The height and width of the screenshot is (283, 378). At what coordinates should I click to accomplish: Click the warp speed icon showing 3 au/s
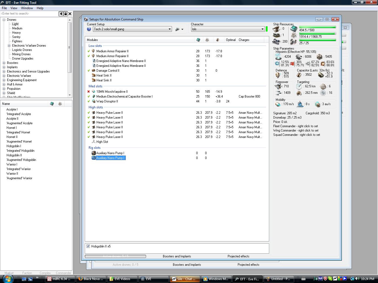coord(318,104)
